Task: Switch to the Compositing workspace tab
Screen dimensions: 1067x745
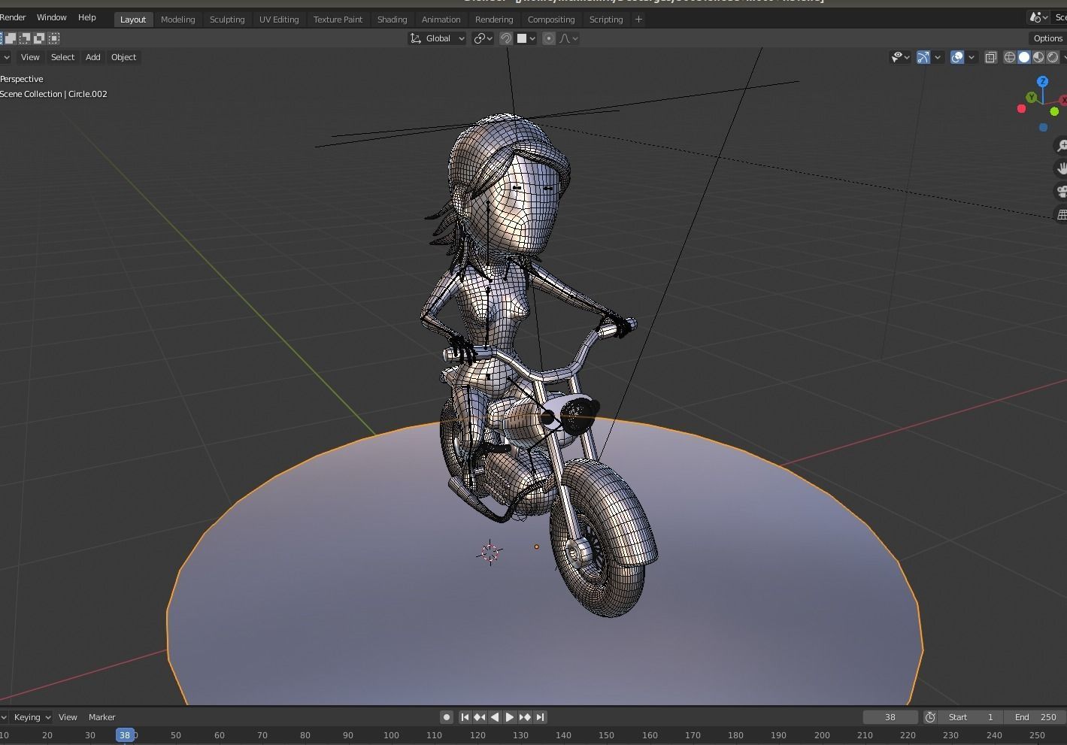Action: (551, 20)
